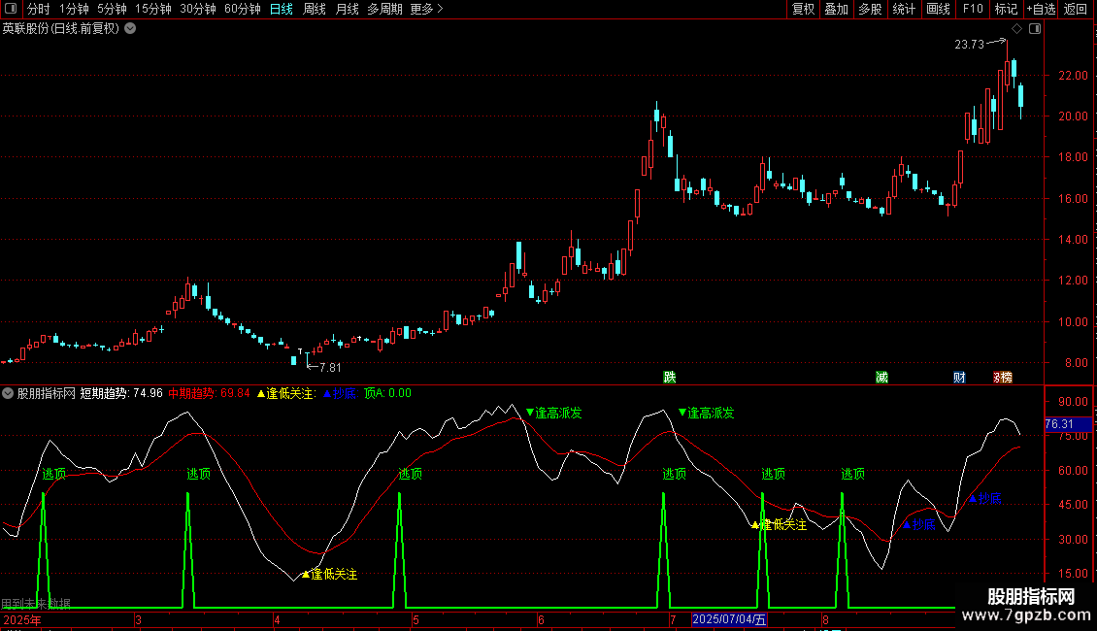Toggle the right sidebar panel icon
1097x631 pixels.
[x=1035, y=29]
